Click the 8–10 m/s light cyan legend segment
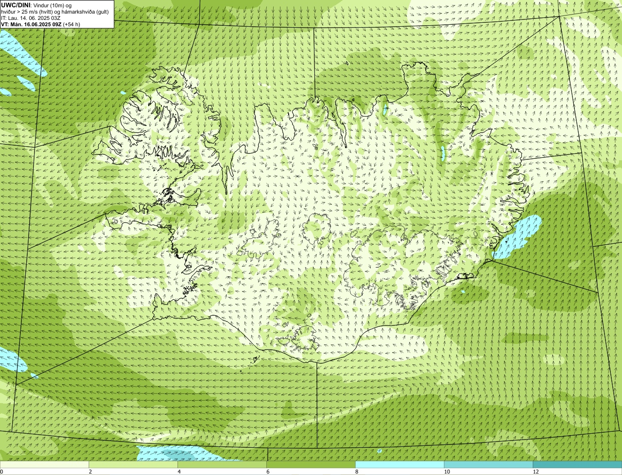Viewport: 622px width, 475px height. 400,465
